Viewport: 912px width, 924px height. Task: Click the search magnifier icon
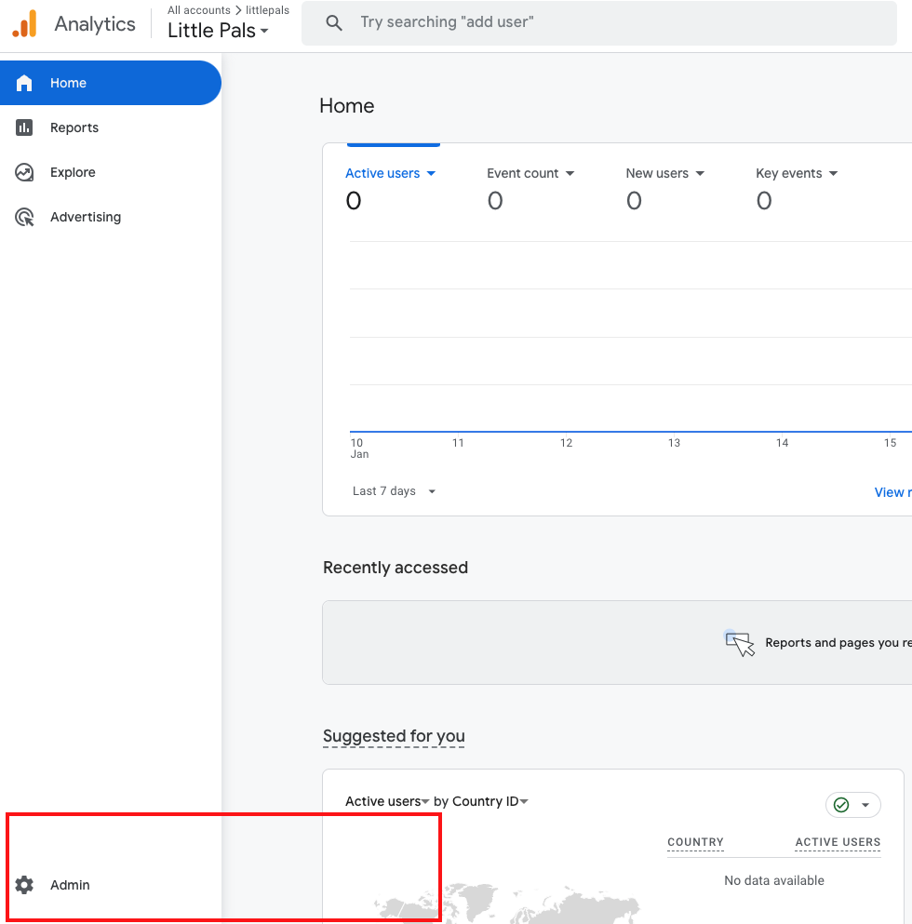[334, 23]
